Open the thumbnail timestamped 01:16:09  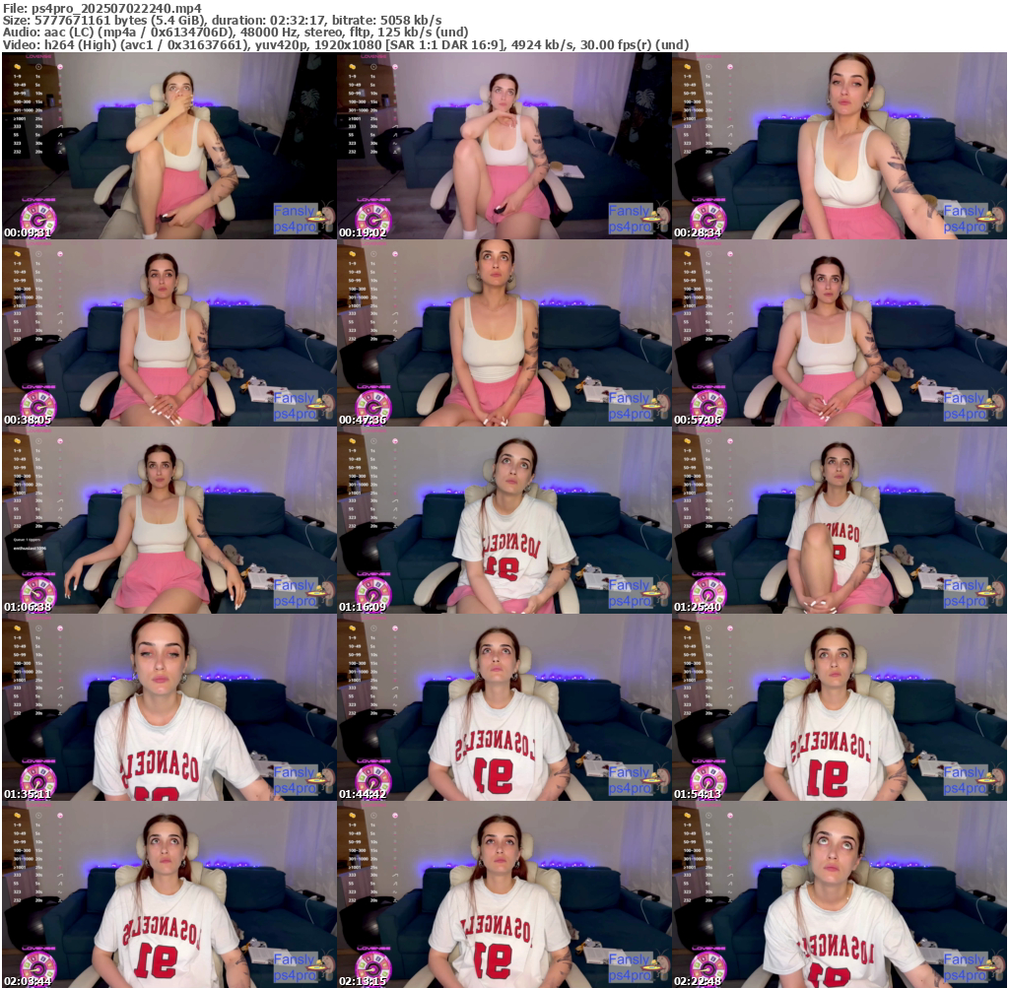pyautogui.click(x=504, y=520)
